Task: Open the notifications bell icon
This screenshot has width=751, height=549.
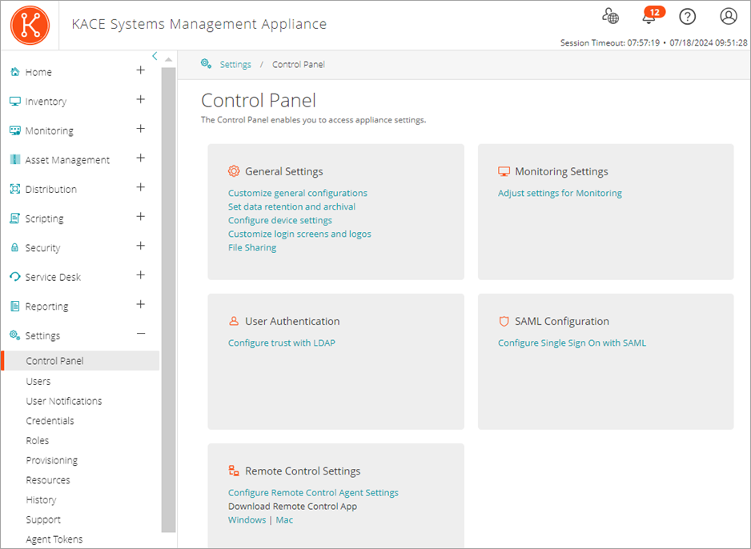Action: tap(649, 17)
